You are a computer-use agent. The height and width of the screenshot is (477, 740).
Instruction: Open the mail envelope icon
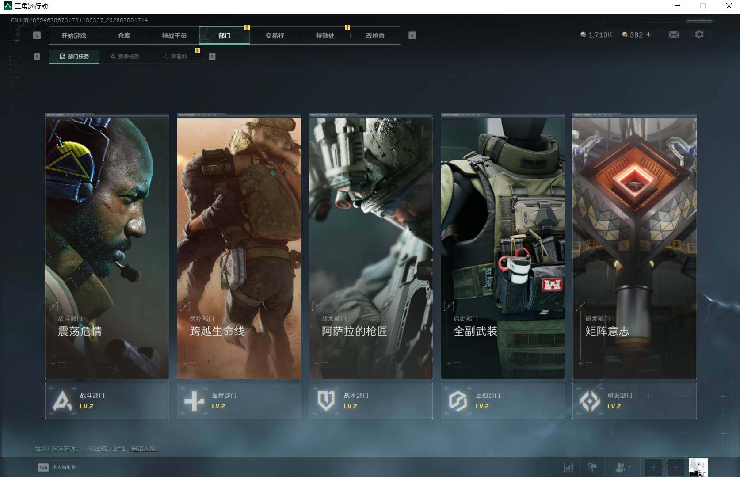coord(673,34)
